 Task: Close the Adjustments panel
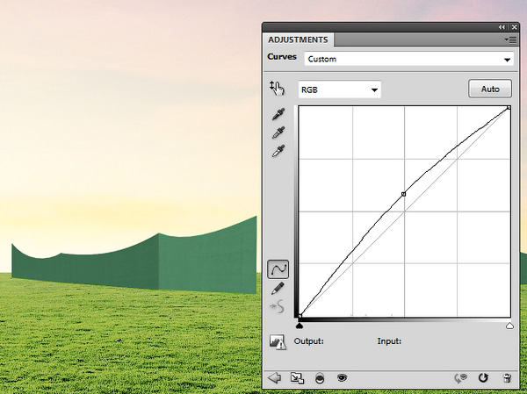514,27
